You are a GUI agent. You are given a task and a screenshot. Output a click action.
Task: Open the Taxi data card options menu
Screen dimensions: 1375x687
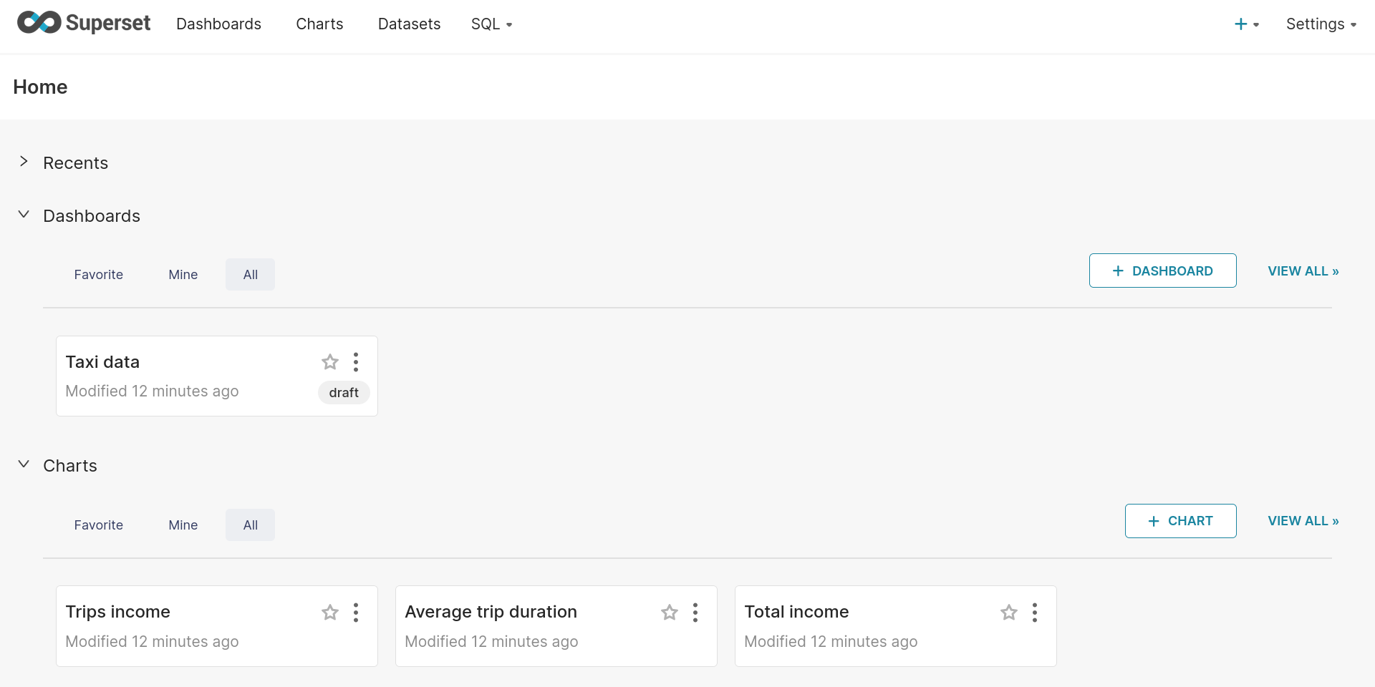pyautogui.click(x=356, y=362)
